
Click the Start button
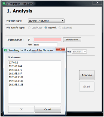[x=87, y=87]
